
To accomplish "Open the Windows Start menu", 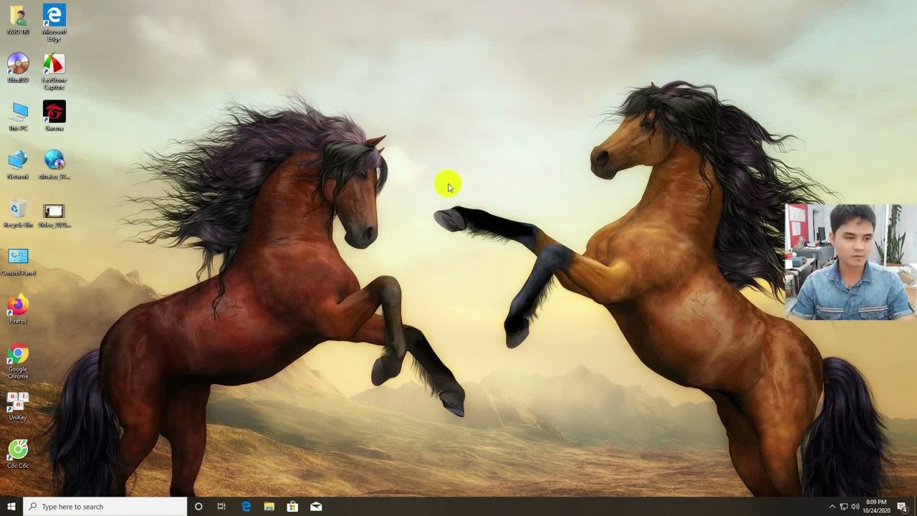I will point(11,507).
